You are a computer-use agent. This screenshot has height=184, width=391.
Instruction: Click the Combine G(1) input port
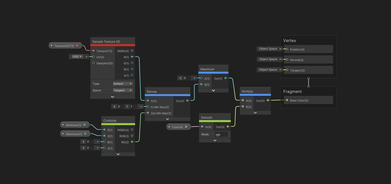click(104, 136)
